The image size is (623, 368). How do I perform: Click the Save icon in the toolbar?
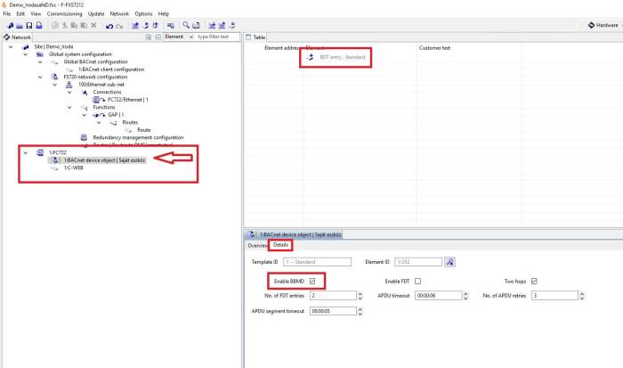pos(28,26)
